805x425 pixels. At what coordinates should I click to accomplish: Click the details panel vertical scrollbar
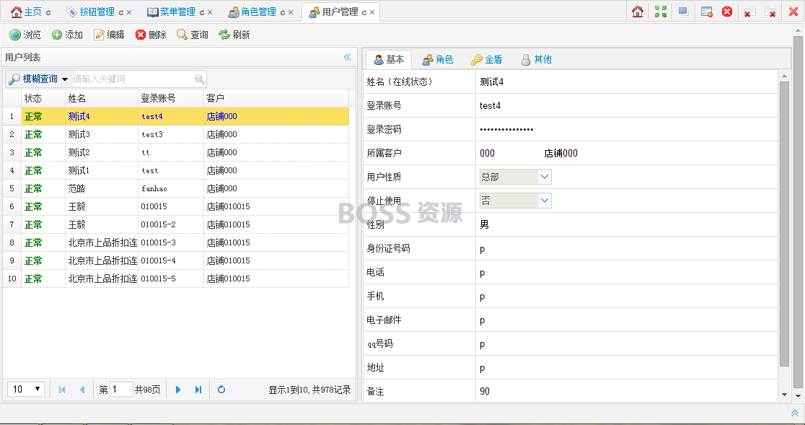[x=784, y=223]
